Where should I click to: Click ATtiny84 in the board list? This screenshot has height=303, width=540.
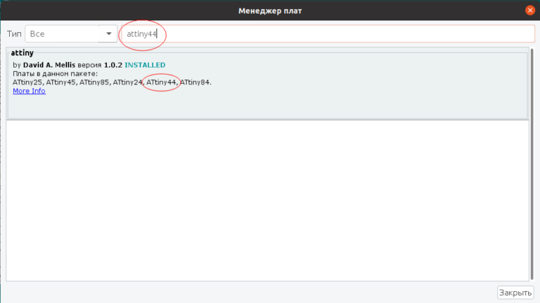point(195,82)
